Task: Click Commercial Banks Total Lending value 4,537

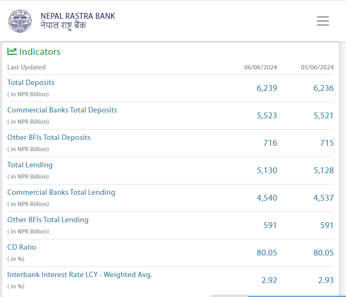Action: point(323,197)
